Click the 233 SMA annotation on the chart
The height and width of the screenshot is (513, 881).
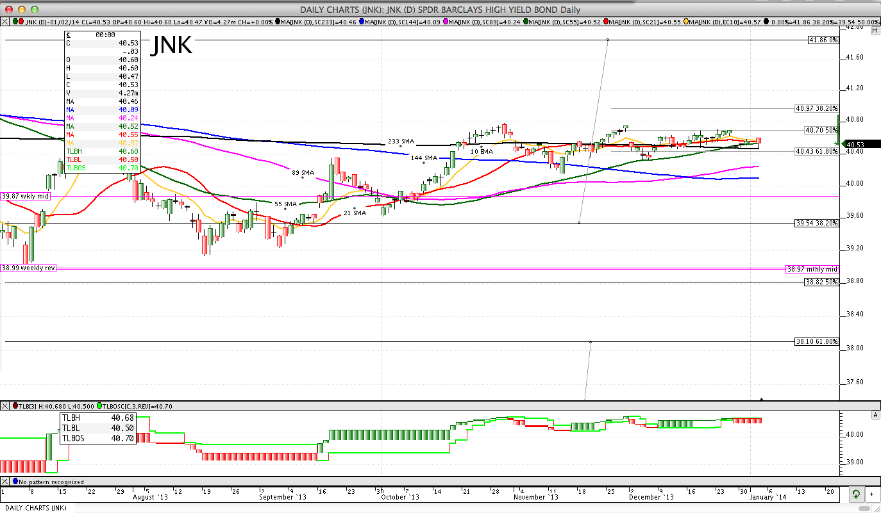point(401,141)
